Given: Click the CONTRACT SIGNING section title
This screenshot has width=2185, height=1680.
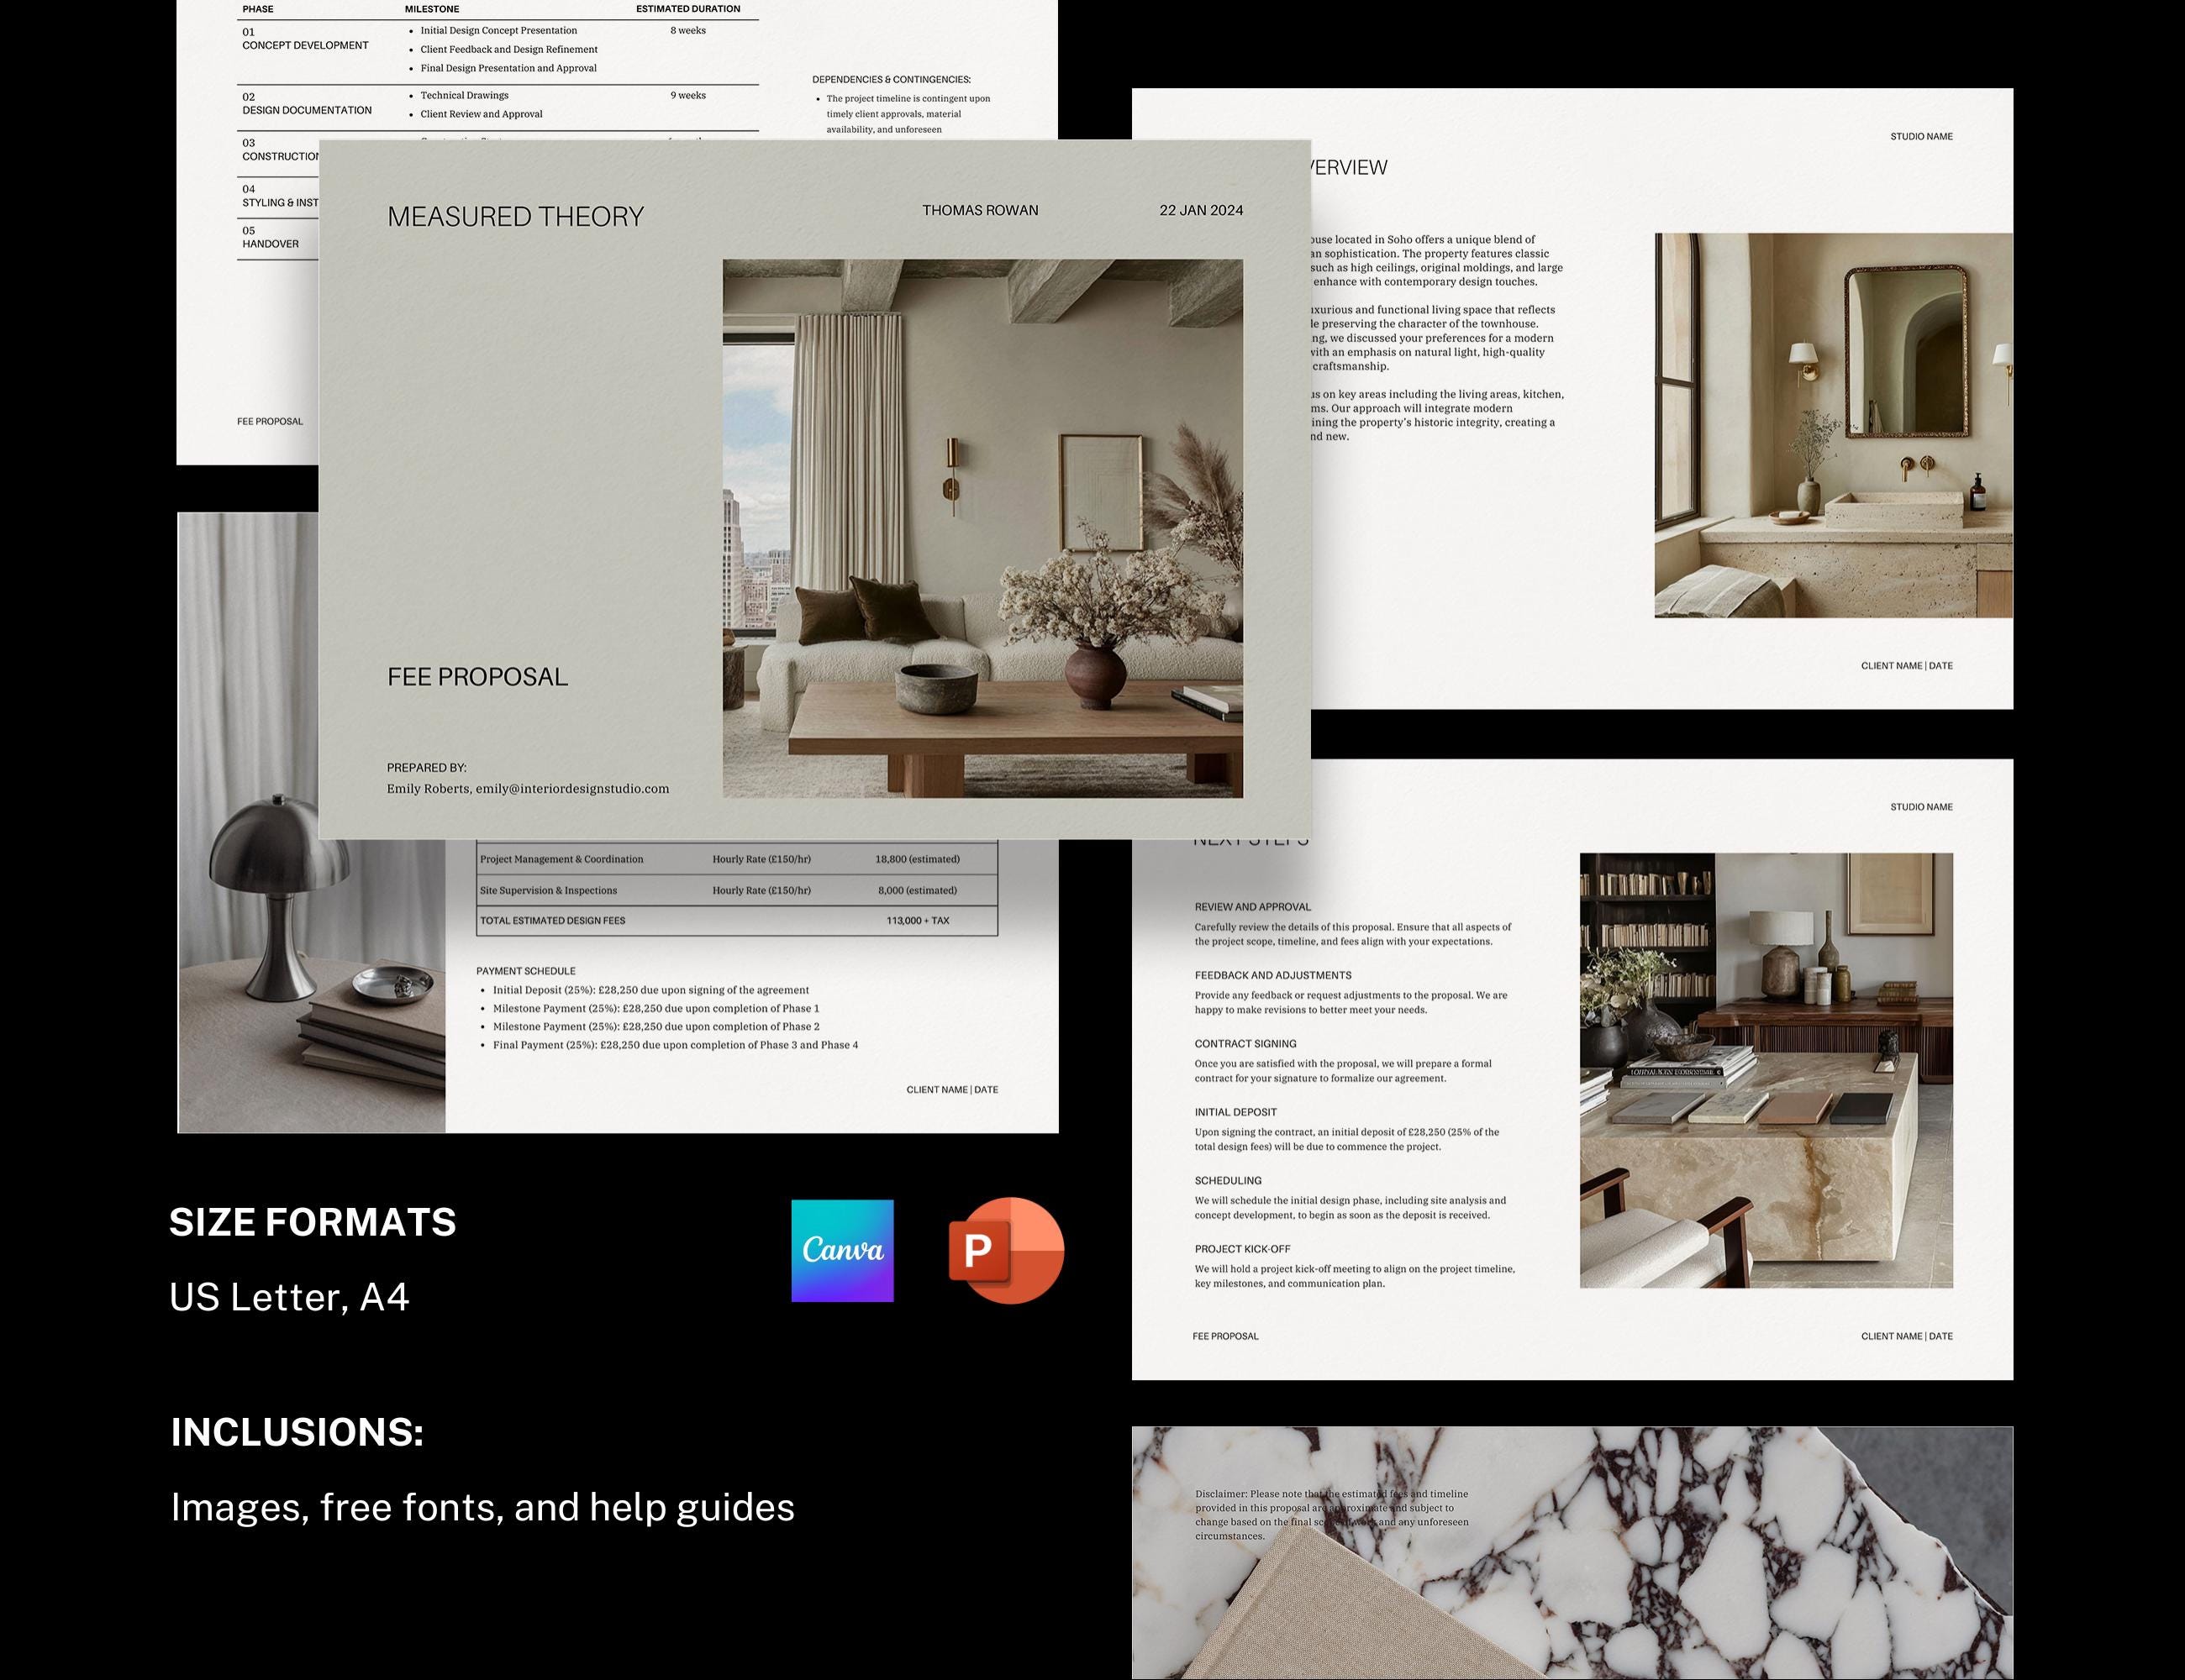Looking at the screenshot, I should point(1248,1043).
